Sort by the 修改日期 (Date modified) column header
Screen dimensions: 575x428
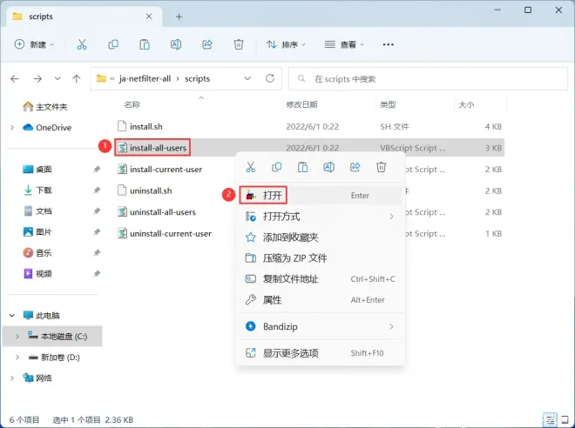click(301, 104)
